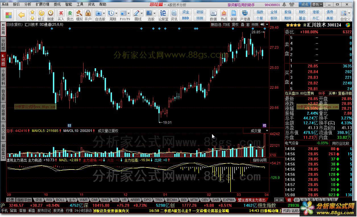
Task: Open the 系统 menu
Action: [5, 4]
